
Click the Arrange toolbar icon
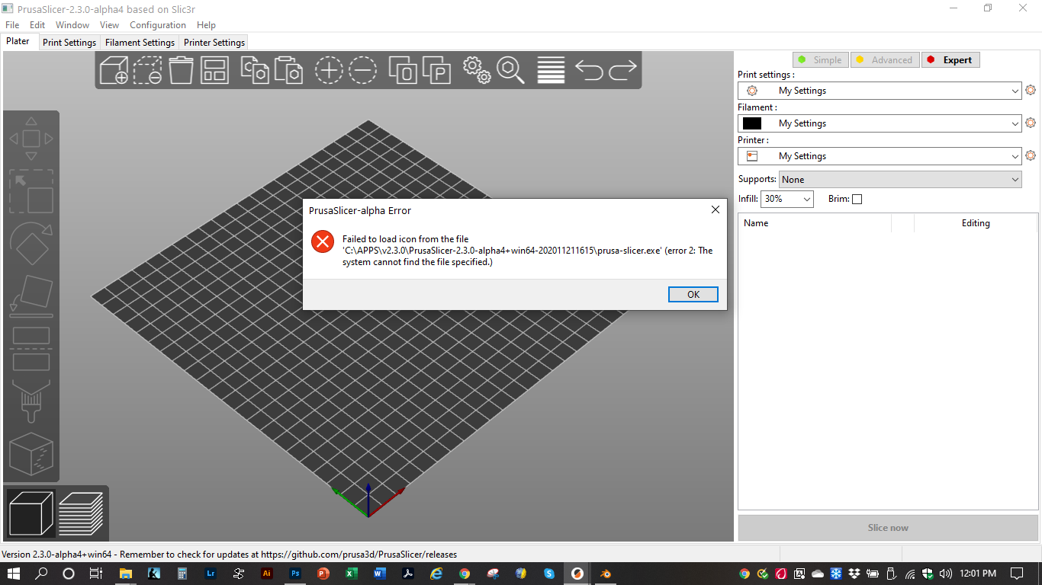click(x=216, y=70)
